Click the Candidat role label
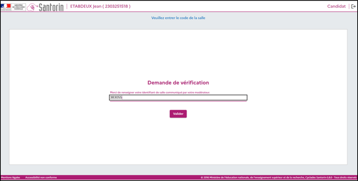The height and width of the screenshot is (181, 358). coord(336,6)
